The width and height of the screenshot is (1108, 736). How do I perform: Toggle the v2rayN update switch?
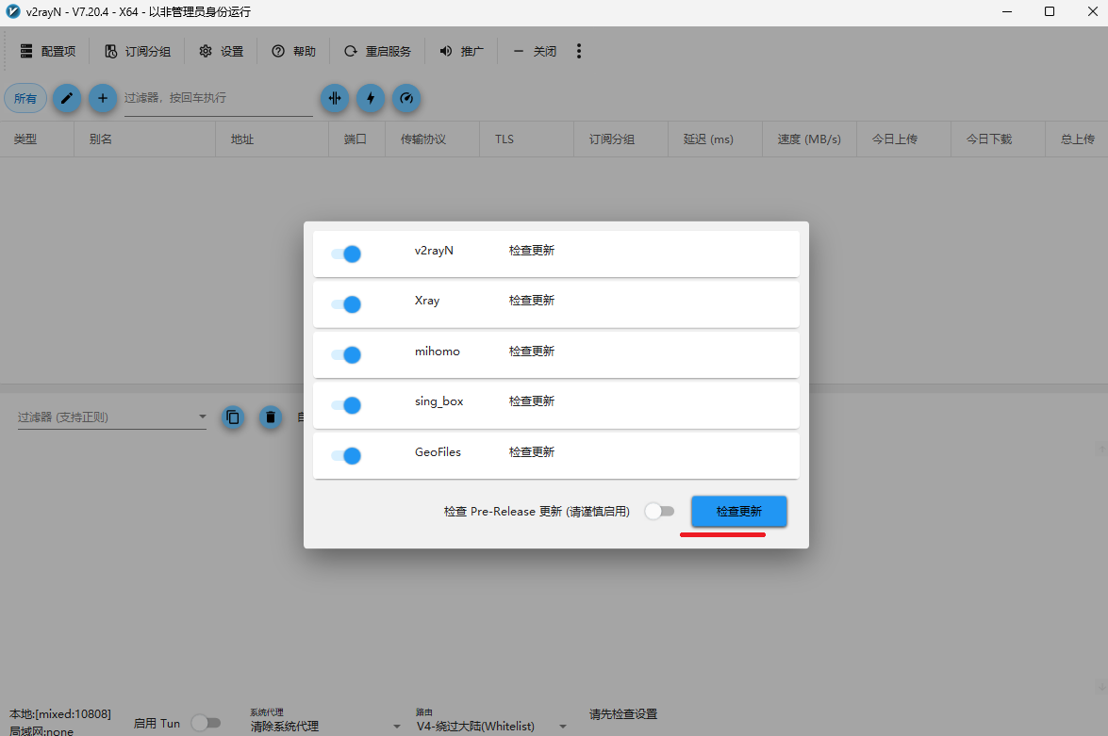point(346,254)
